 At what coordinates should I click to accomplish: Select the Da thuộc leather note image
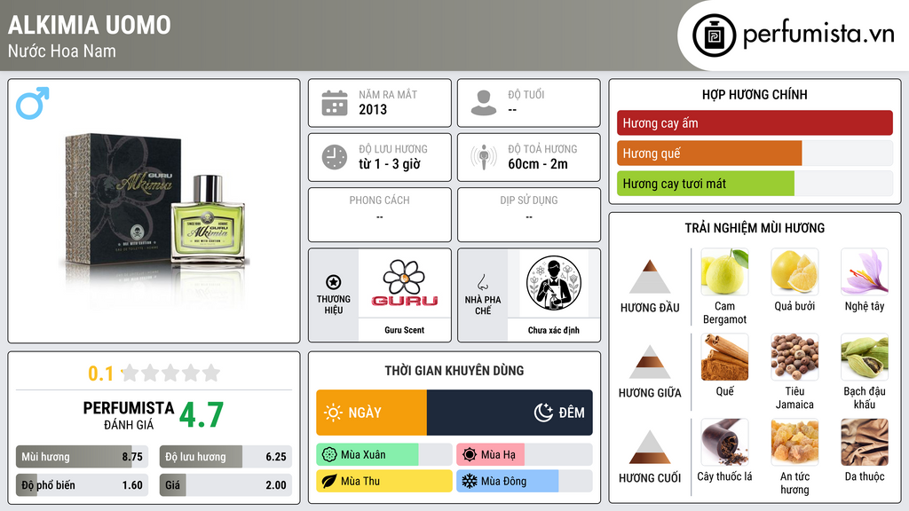(x=865, y=442)
